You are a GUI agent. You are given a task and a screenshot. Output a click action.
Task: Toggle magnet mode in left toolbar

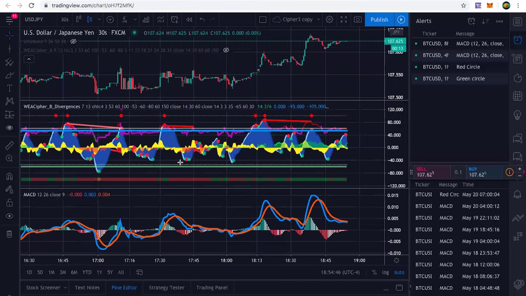point(9,176)
